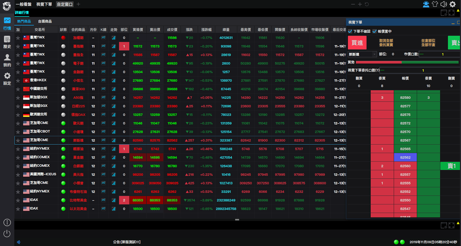Click 取消全部委托買賣 cancel all orders
This screenshot has height=246, width=461.
(x=386, y=43)
